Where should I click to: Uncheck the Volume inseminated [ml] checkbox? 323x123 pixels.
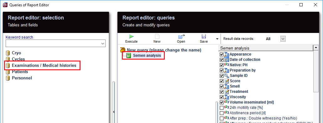(x=221, y=102)
